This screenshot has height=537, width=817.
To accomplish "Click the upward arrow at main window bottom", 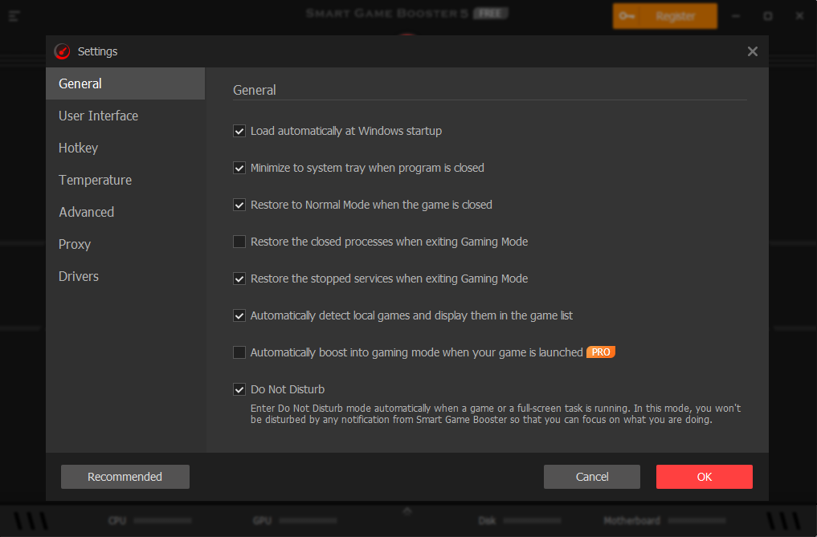I will [407, 511].
